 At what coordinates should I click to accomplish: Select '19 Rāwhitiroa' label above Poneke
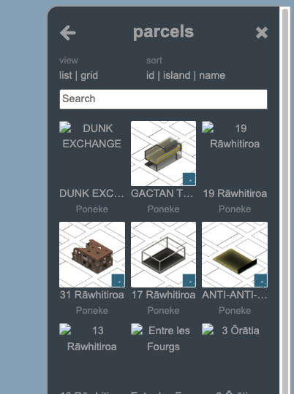pyautogui.click(x=235, y=193)
